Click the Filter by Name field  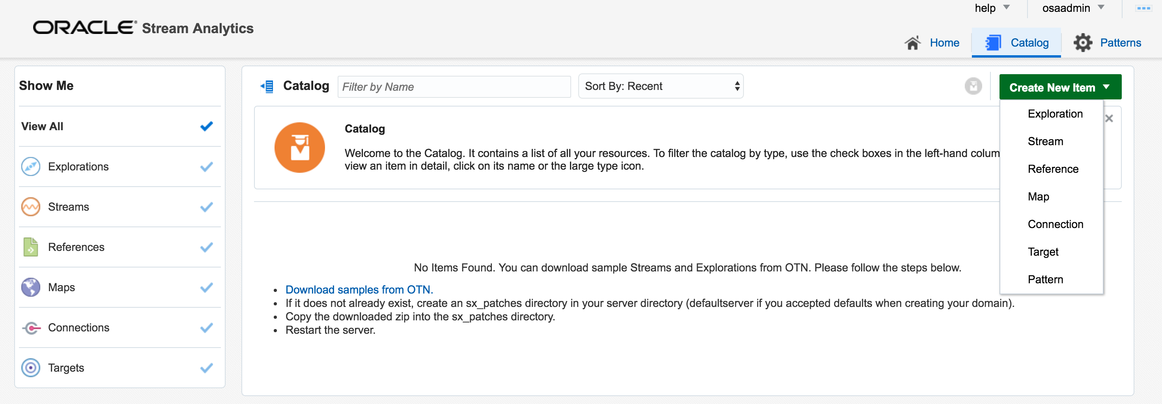coord(454,87)
